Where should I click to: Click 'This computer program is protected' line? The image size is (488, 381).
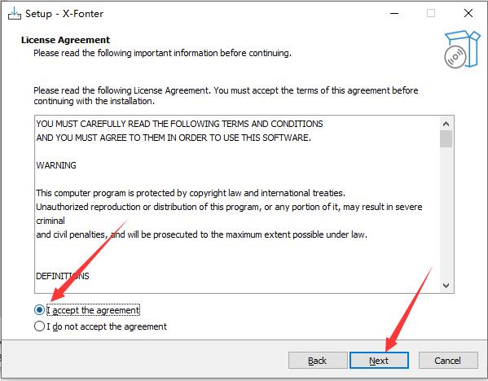191,193
